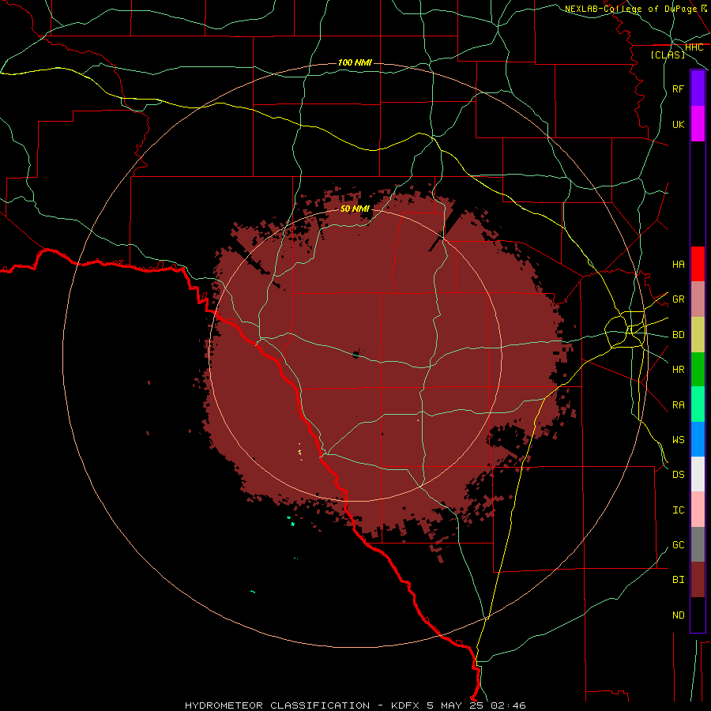Click the 'GC' legend label

pyautogui.click(x=678, y=544)
